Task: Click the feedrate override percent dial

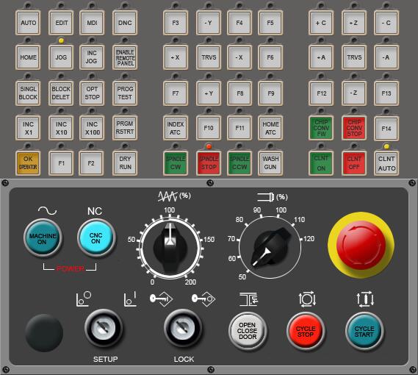Action: click(170, 247)
